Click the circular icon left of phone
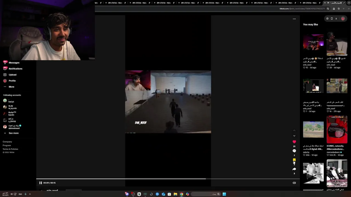The height and width of the screenshot is (197, 351). coord(327,19)
